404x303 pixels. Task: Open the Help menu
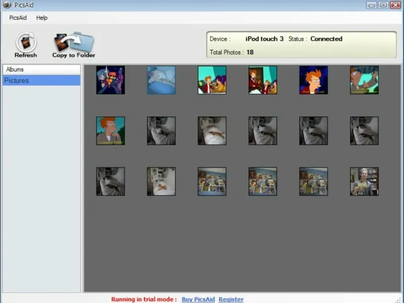pos(42,18)
